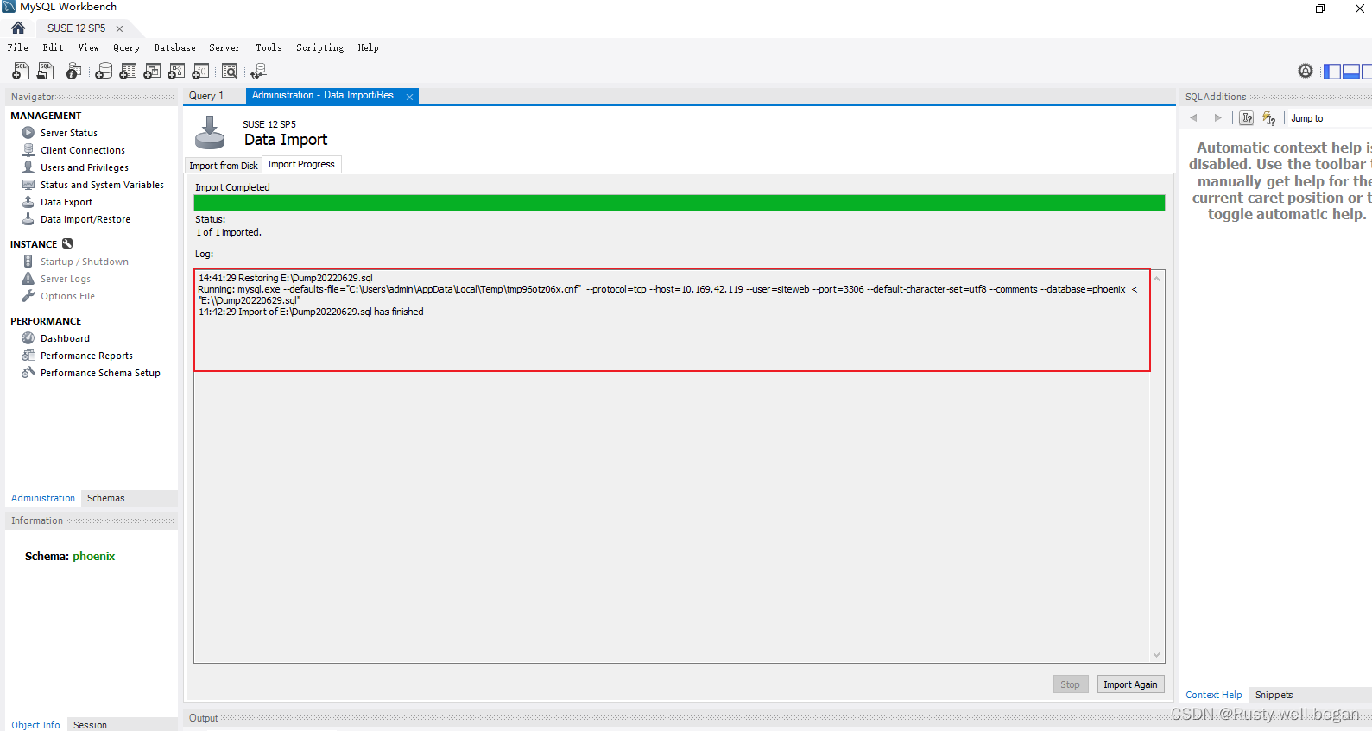Create a new table toolbar icon

128,71
